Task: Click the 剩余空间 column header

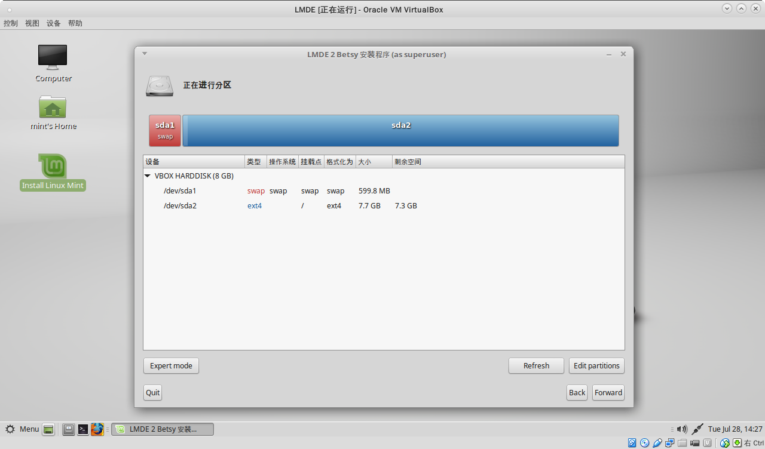Action: 508,162
